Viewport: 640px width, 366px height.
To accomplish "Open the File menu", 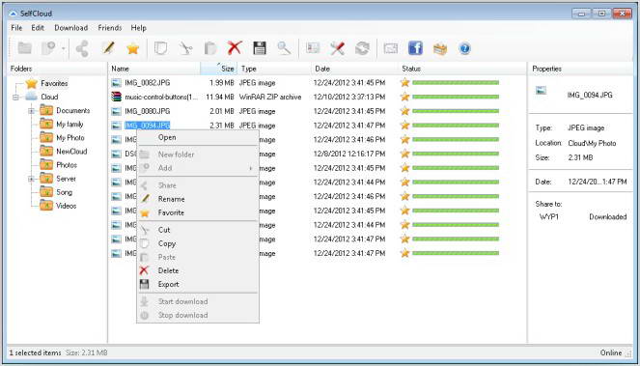I will [x=16, y=28].
